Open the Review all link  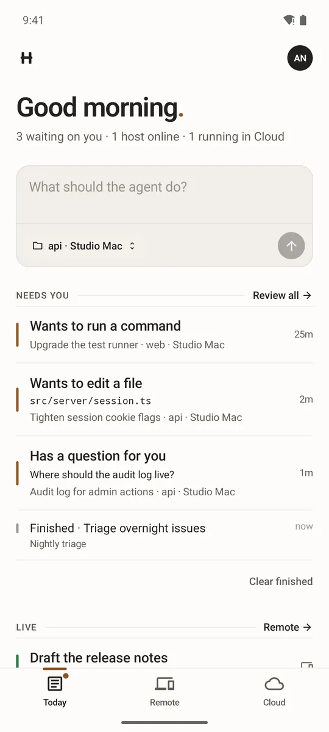(x=282, y=295)
